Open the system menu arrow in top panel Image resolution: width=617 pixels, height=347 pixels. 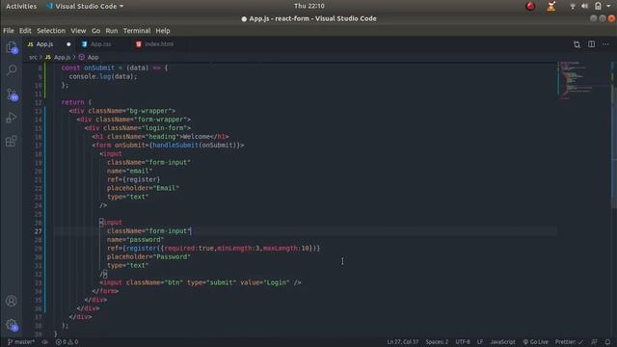[x=608, y=7]
